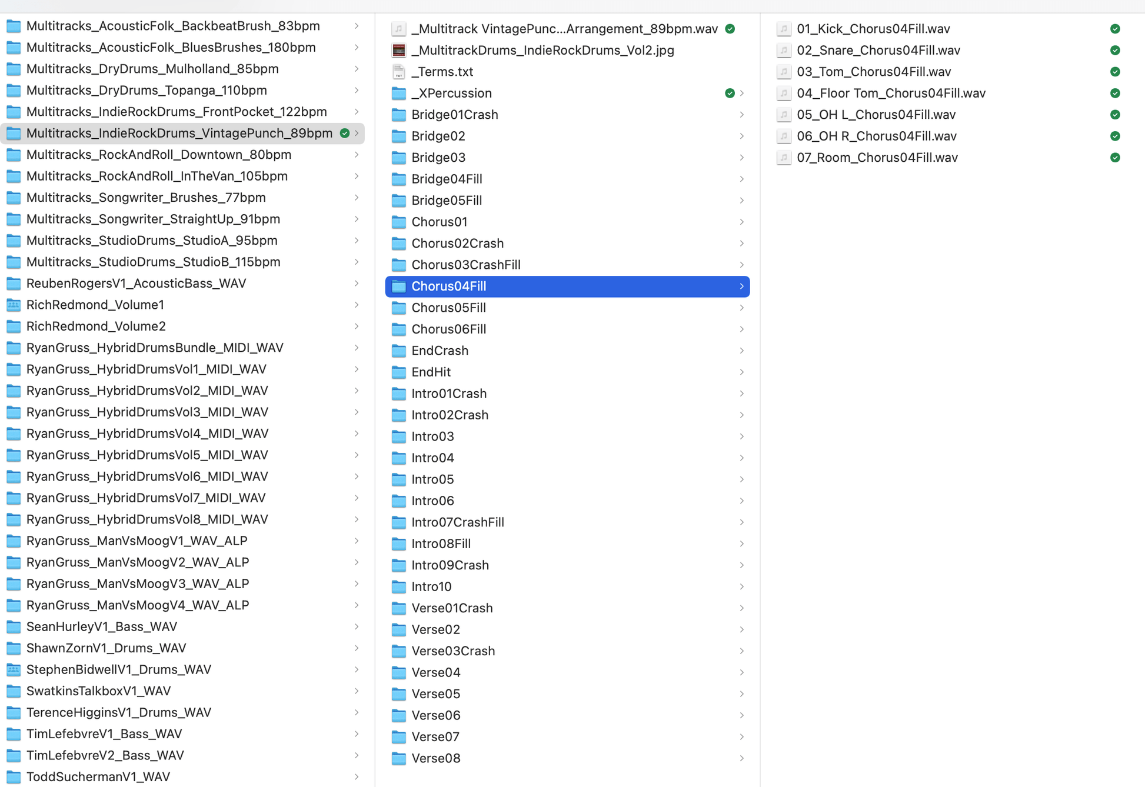Open the EndHit folder

click(x=431, y=372)
